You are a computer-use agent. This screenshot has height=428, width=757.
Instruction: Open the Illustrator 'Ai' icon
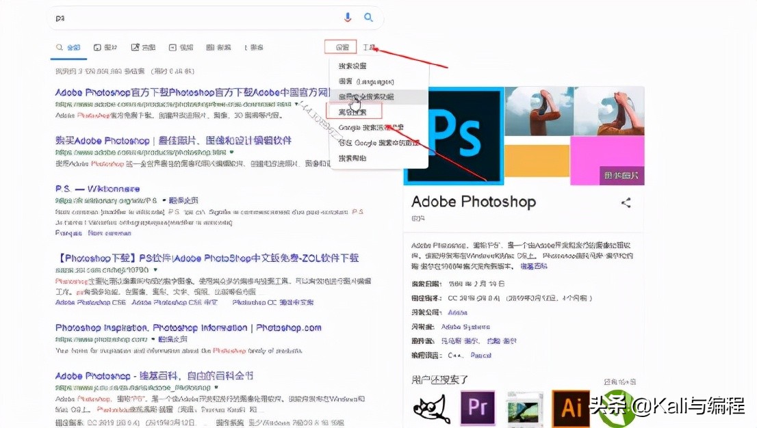coord(571,408)
